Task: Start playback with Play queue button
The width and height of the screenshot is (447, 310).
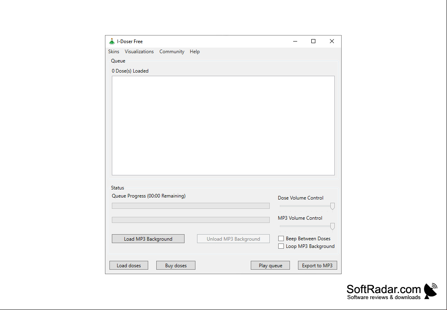Action: pyautogui.click(x=270, y=265)
